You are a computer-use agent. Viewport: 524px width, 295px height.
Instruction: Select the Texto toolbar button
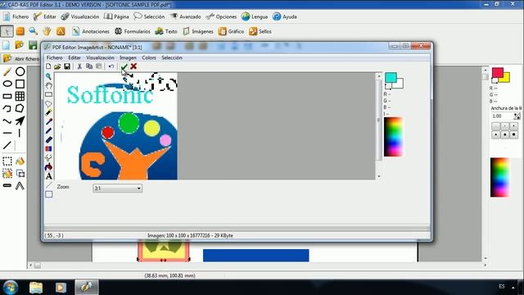[x=166, y=31]
